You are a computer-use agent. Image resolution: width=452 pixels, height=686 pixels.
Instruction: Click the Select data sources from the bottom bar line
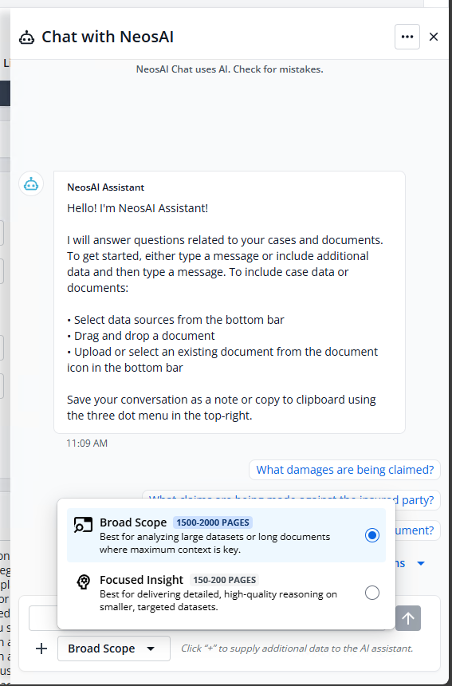(x=175, y=320)
